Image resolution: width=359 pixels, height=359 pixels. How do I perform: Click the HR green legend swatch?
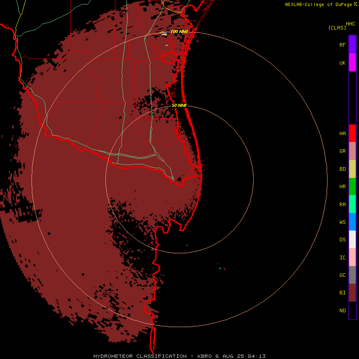(x=352, y=186)
